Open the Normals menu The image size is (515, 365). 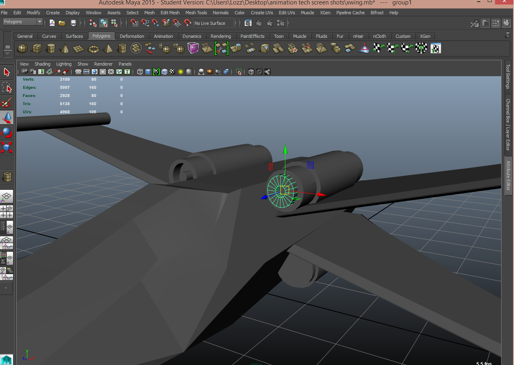point(221,13)
